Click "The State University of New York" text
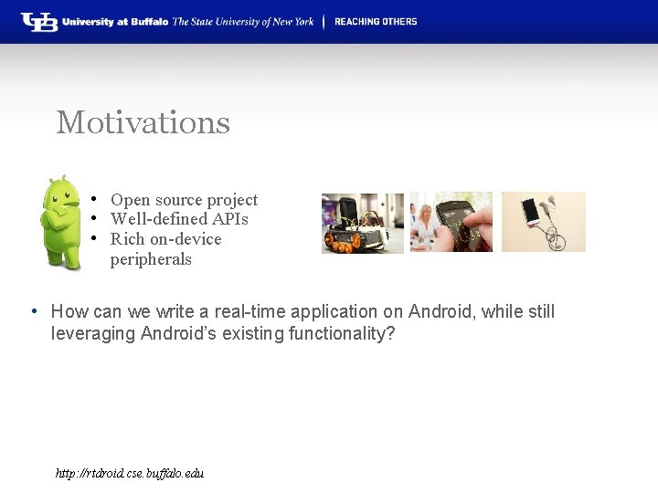 [x=243, y=22]
